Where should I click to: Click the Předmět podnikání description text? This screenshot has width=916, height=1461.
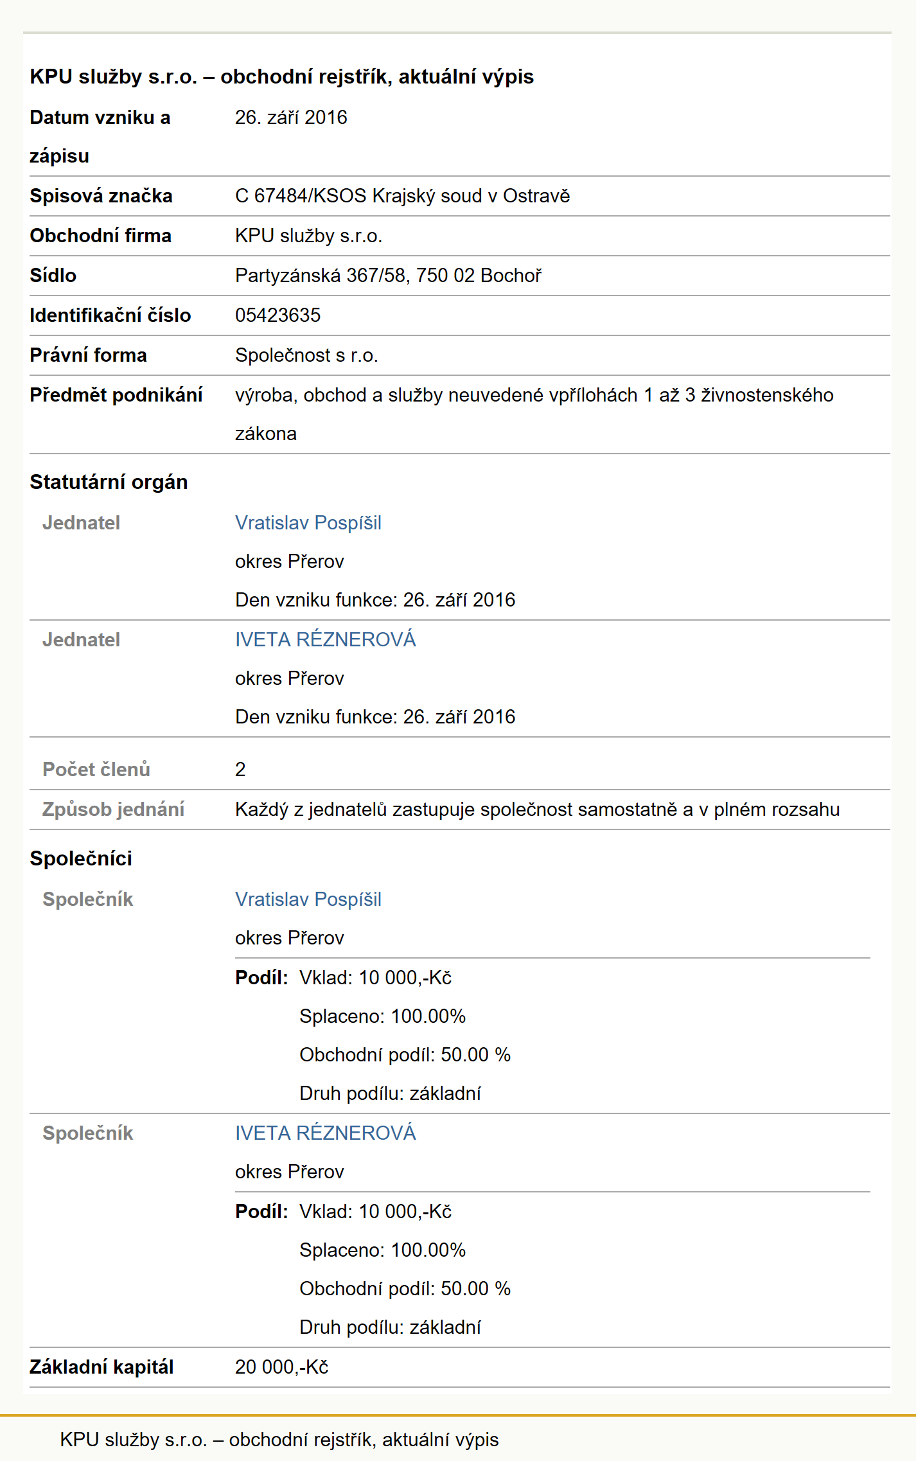pos(534,414)
